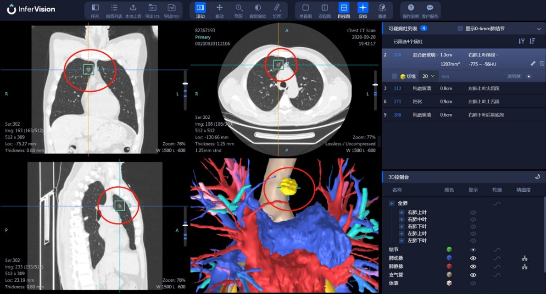Image resolution: width=546 pixels, height=294 pixels.
Task: Enable 显示0-6mm肺结节 checkbox
Action: coord(460,28)
